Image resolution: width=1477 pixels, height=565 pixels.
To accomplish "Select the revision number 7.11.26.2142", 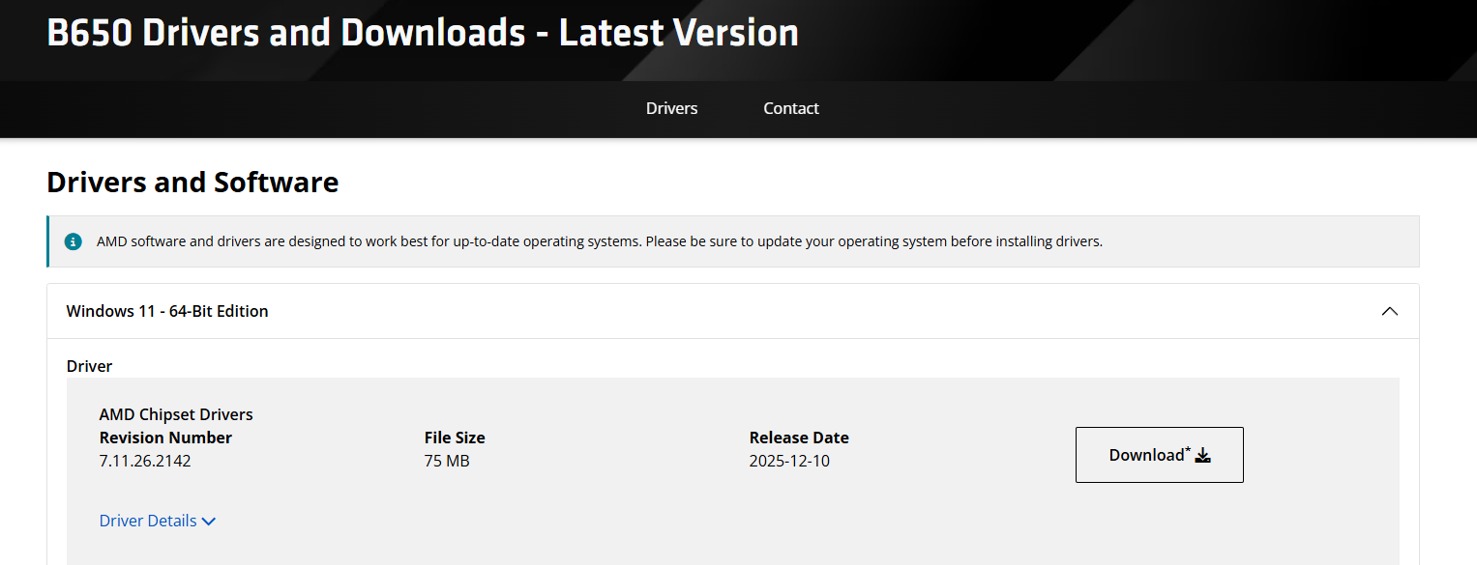I will [x=145, y=461].
